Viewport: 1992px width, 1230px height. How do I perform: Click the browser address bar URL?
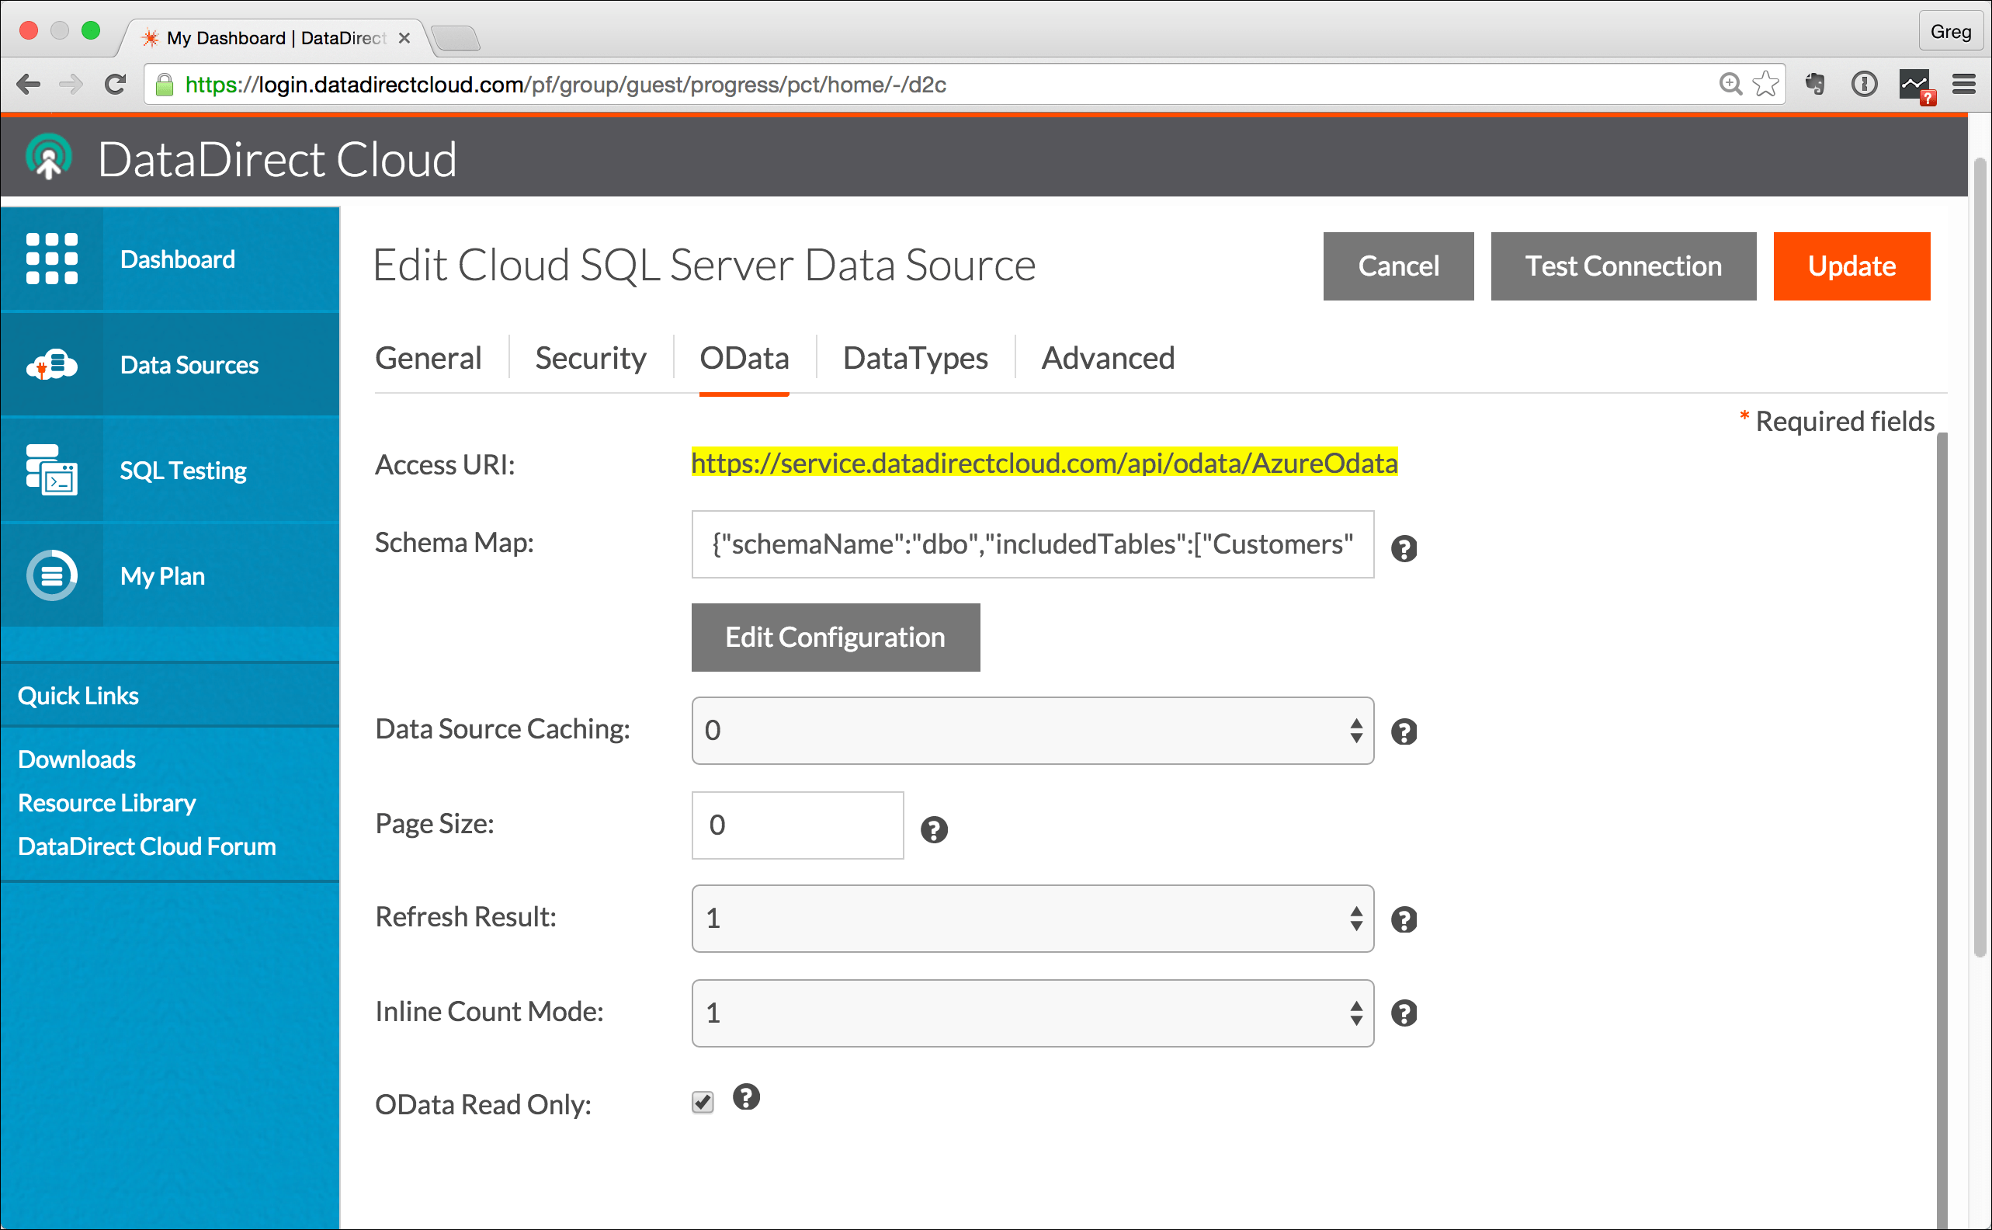point(565,85)
